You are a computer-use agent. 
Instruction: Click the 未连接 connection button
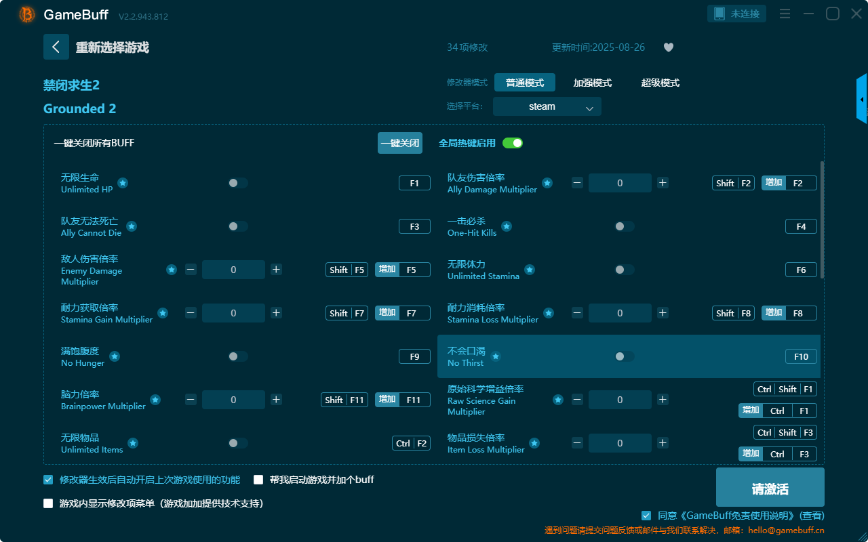[x=737, y=14]
